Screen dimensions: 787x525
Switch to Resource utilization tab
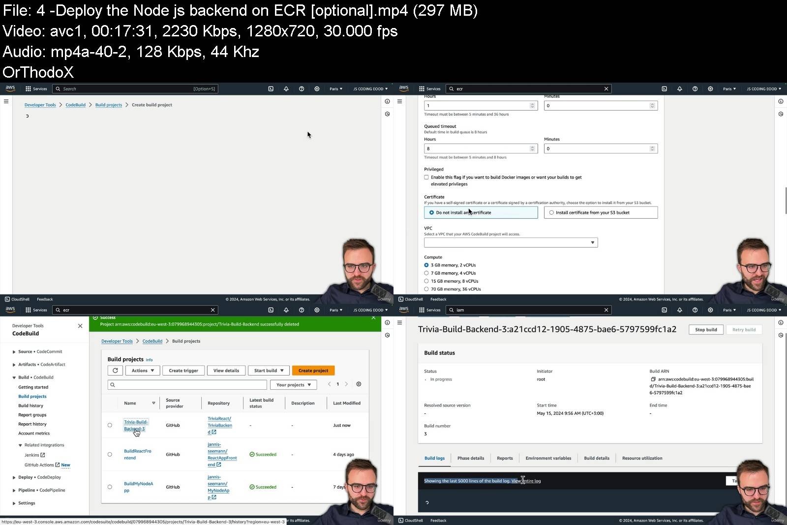(642, 458)
